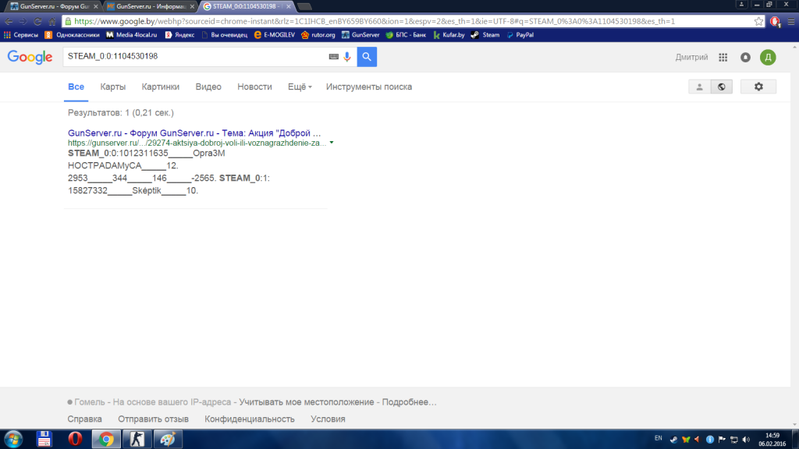Launch Counter-Strike from the taskbar
The height and width of the screenshot is (449, 799).
coord(136,438)
